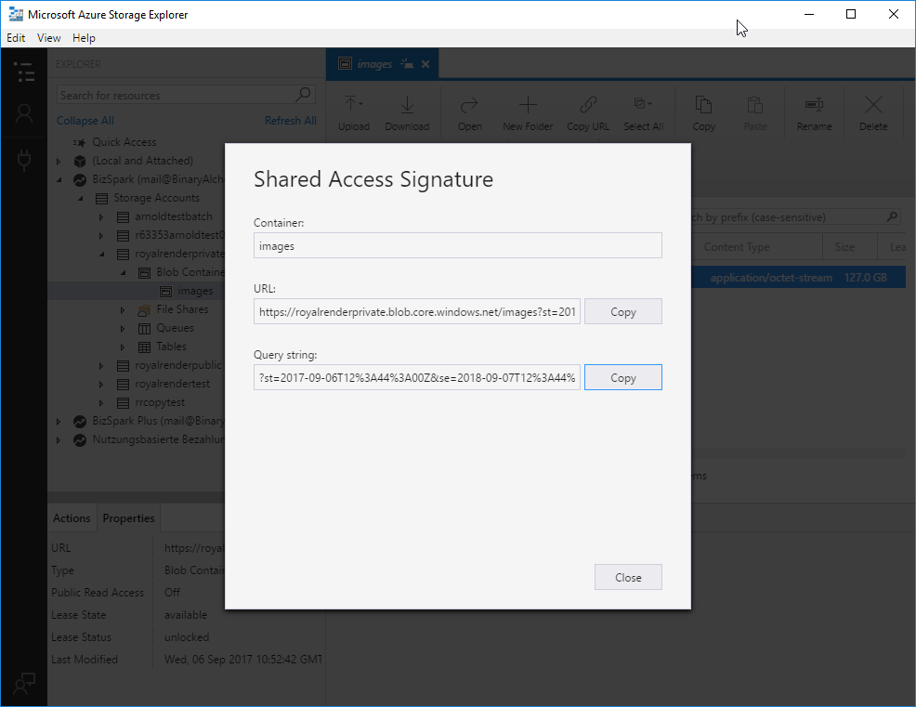Image resolution: width=916 pixels, height=707 pixels.
Task: Select the royalrendertest storage account
Action: pyautogui.click(x=172, y=384)
